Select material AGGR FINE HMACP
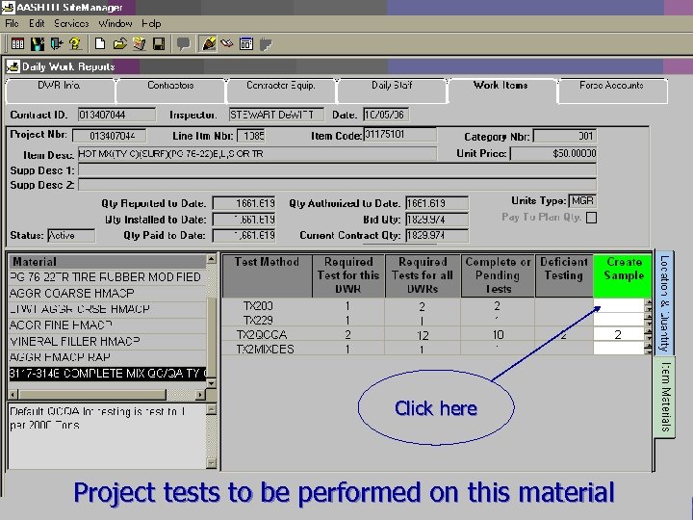This screenshot has width=693, height=520. (x=107, y=325)
